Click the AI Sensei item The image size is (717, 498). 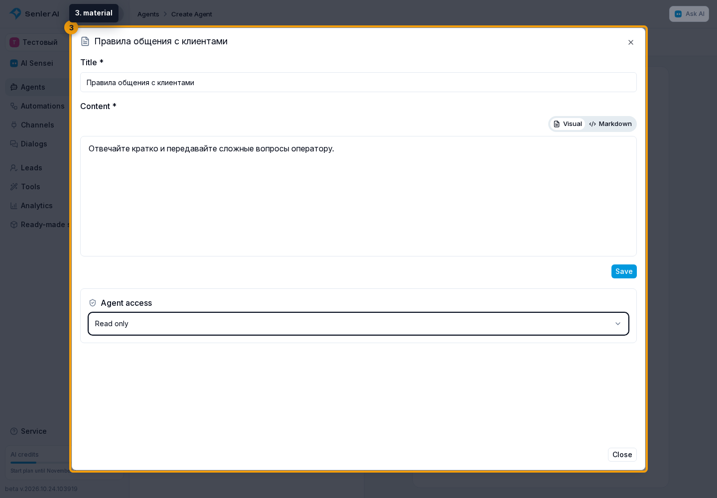pos(37,63)
